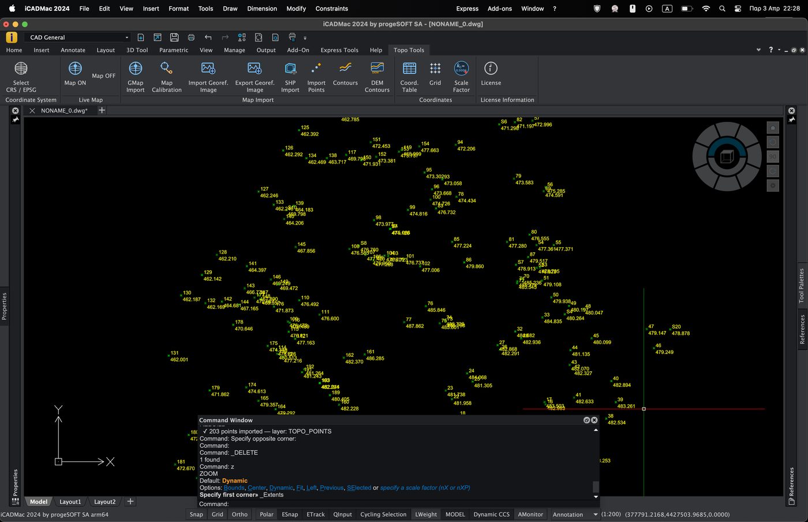Switch to the Home ribbon tab
Image resolution: width=808 pixels, height=522 pixels.
coord(14,50)
